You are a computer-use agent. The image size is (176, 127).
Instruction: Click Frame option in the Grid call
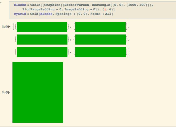[x=95, y=14]
